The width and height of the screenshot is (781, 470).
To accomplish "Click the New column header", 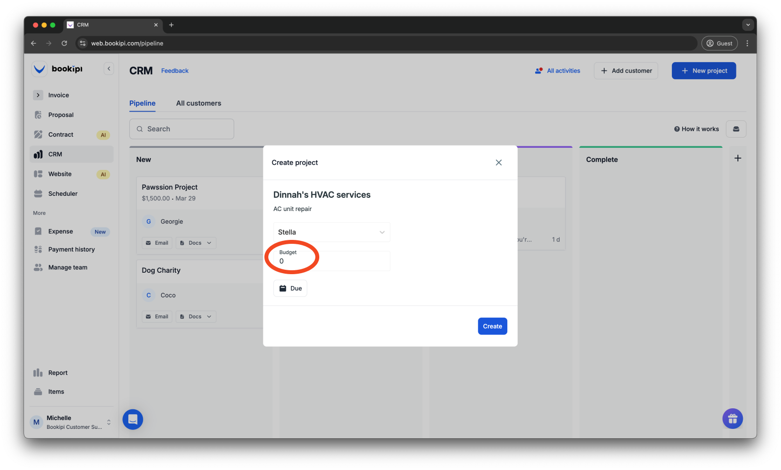I will (x=143, y=160).
